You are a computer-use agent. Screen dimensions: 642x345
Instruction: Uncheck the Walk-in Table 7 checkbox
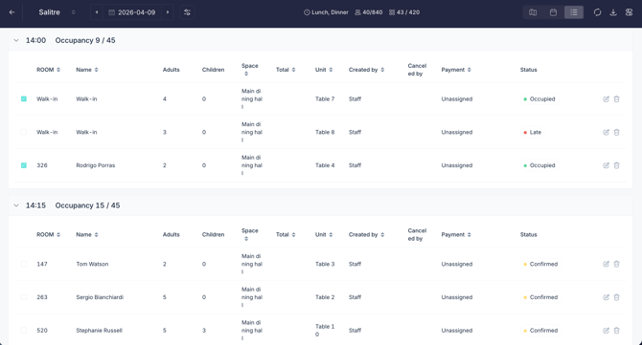tap(24, 98)
